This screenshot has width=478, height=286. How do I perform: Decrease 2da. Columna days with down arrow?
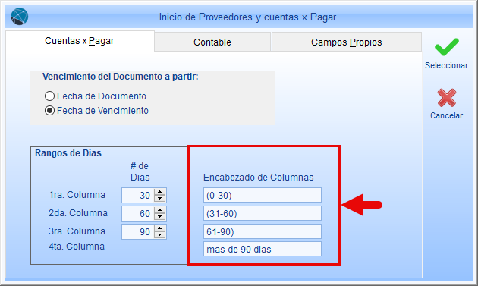pos(160,216)
